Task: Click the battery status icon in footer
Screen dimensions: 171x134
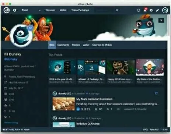Action: (4, 130)
